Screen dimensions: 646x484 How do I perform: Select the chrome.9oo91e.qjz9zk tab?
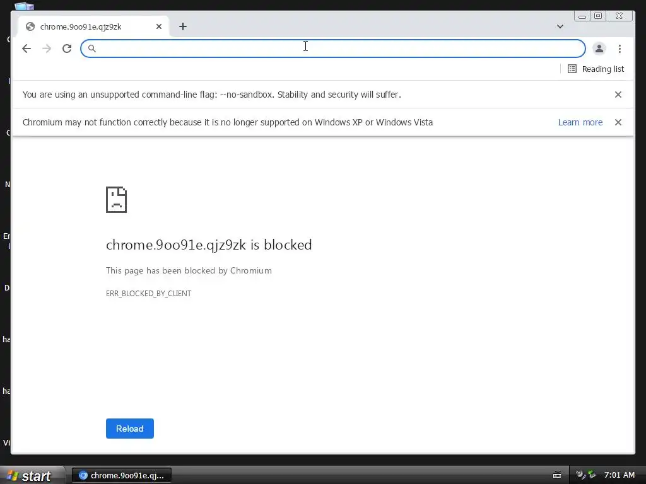coord(93,26)
